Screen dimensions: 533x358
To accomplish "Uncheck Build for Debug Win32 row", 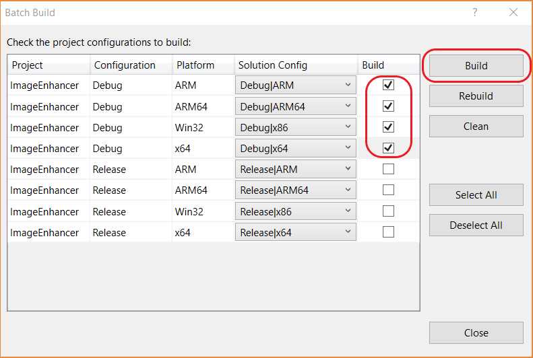I will point(388,127).
